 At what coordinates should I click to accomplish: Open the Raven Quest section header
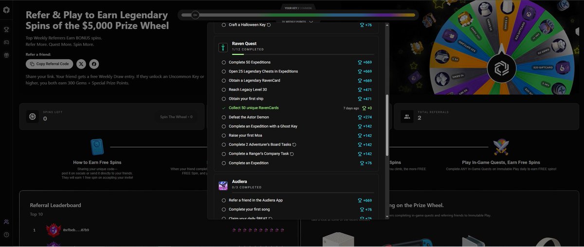tap(297, 47)
